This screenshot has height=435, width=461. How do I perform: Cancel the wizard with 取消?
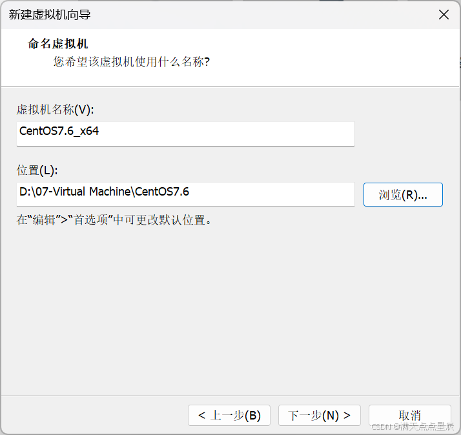tap(410, 415)
